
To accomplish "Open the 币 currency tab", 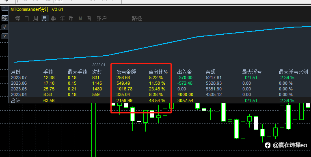I will pyautogui.click(x=71, y=18).
